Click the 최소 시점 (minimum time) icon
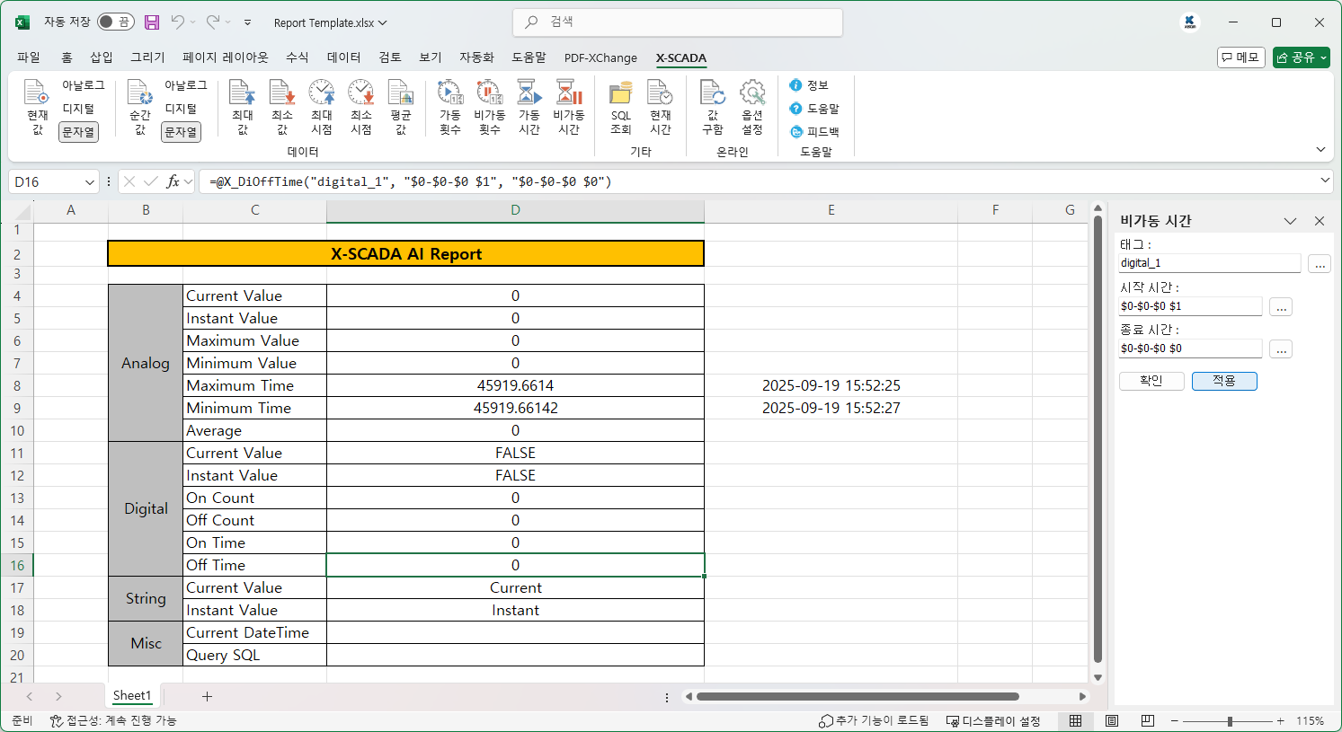 coord(360,106)
